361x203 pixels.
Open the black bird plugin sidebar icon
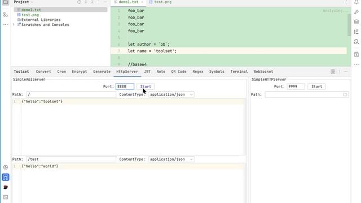(6, 187)
